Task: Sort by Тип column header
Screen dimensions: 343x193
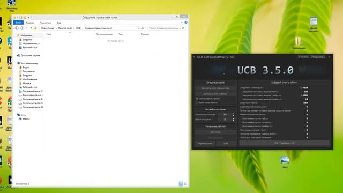Action: click(121, 34)
